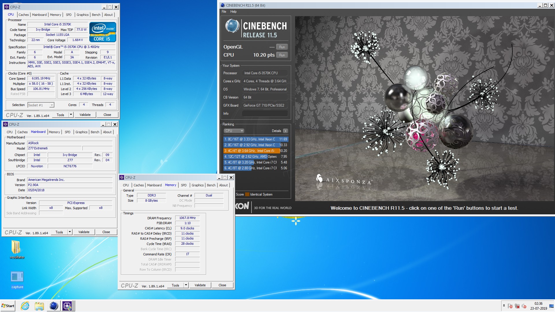This screenshot has height=312, width=555.
Task: Open Tools dropdown arrow in CPU-Z CPU window
Action: point(71,115)
